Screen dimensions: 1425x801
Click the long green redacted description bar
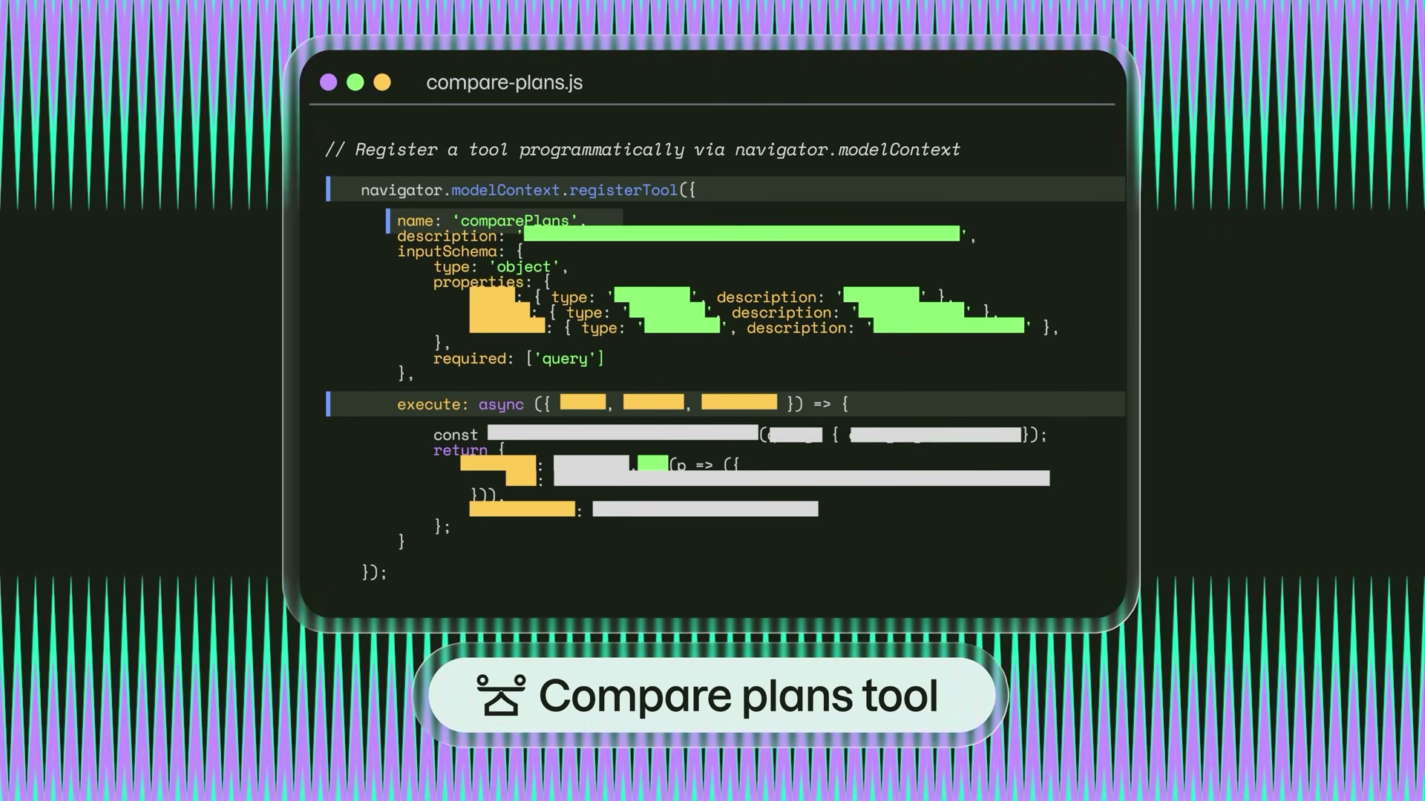pos(742,234)
